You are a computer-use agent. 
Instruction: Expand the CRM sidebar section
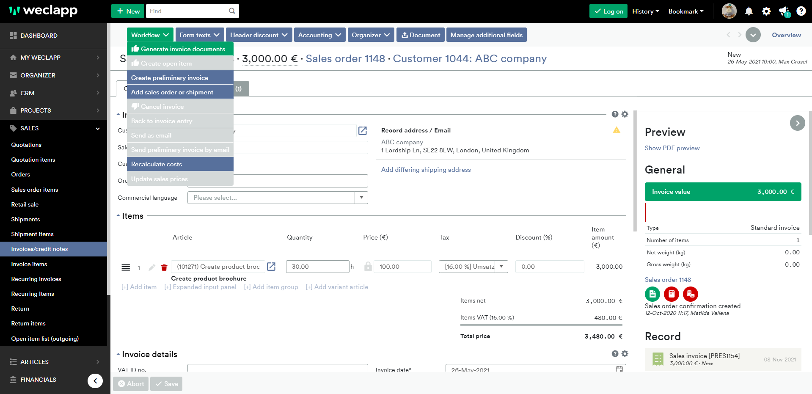click(53, 93)
